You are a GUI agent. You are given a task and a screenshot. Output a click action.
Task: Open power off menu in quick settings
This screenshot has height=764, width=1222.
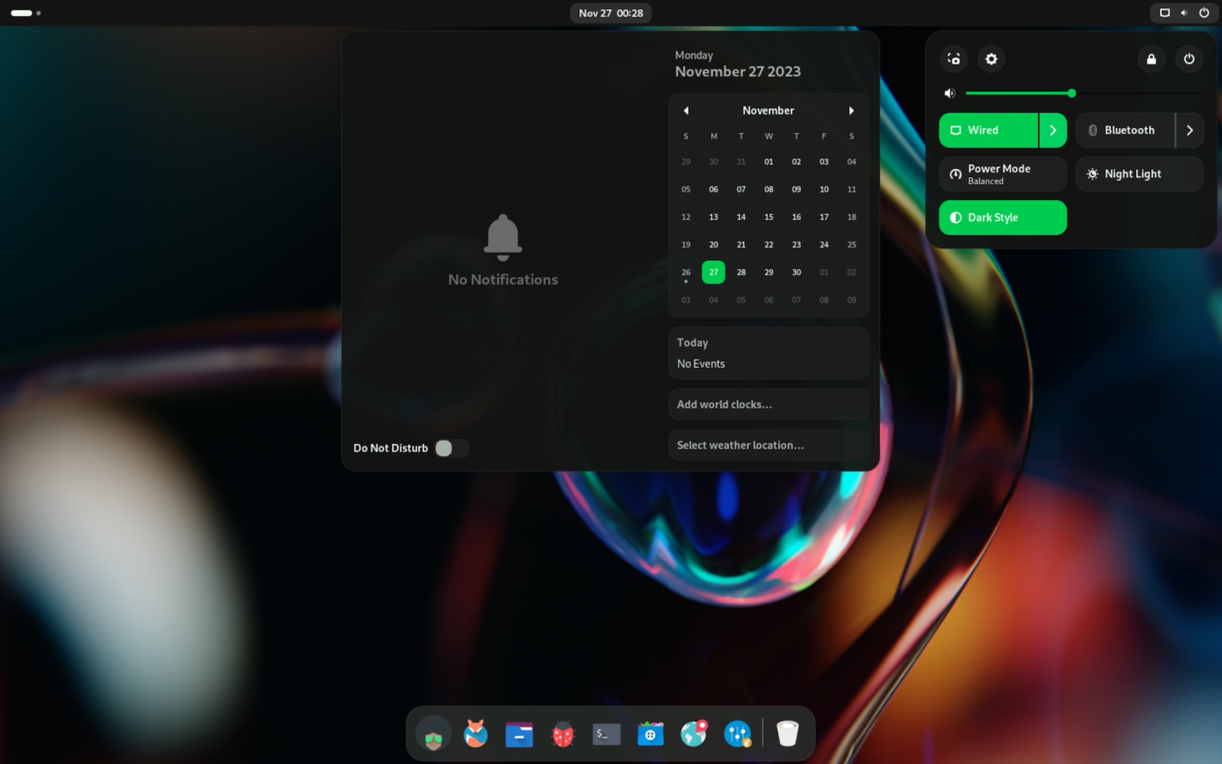(x=1189, y=59)
